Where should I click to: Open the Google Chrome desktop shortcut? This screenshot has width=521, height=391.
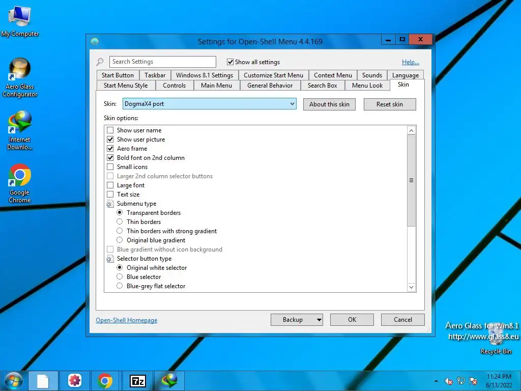click(x=20, y=183)
